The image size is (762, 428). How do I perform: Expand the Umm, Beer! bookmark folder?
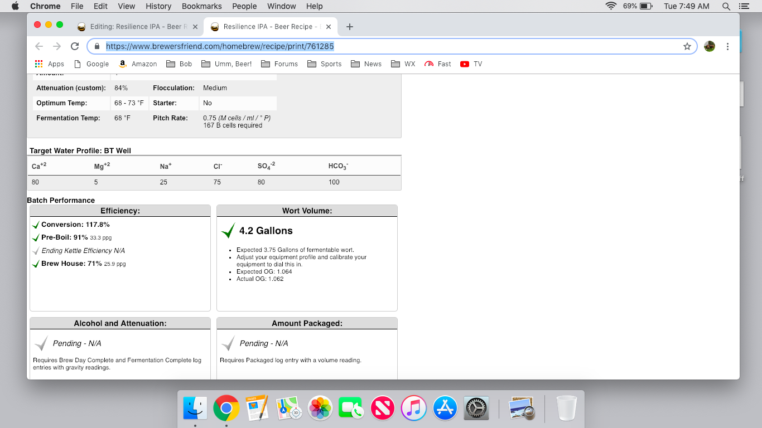tap(226, 64)
